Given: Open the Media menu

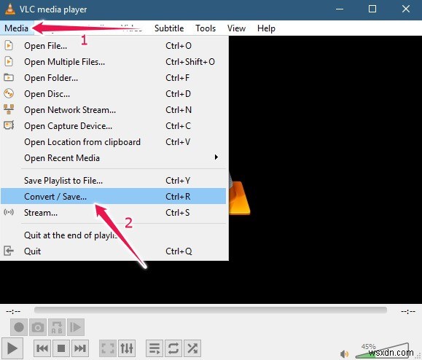Looking at the screenshot, I should pos(17,28).
